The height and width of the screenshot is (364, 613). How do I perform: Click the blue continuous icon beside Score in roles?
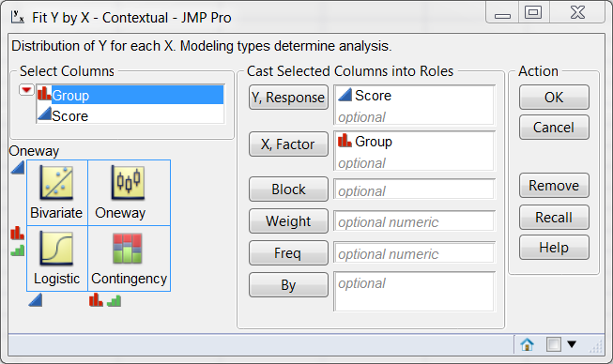point(345,95)
